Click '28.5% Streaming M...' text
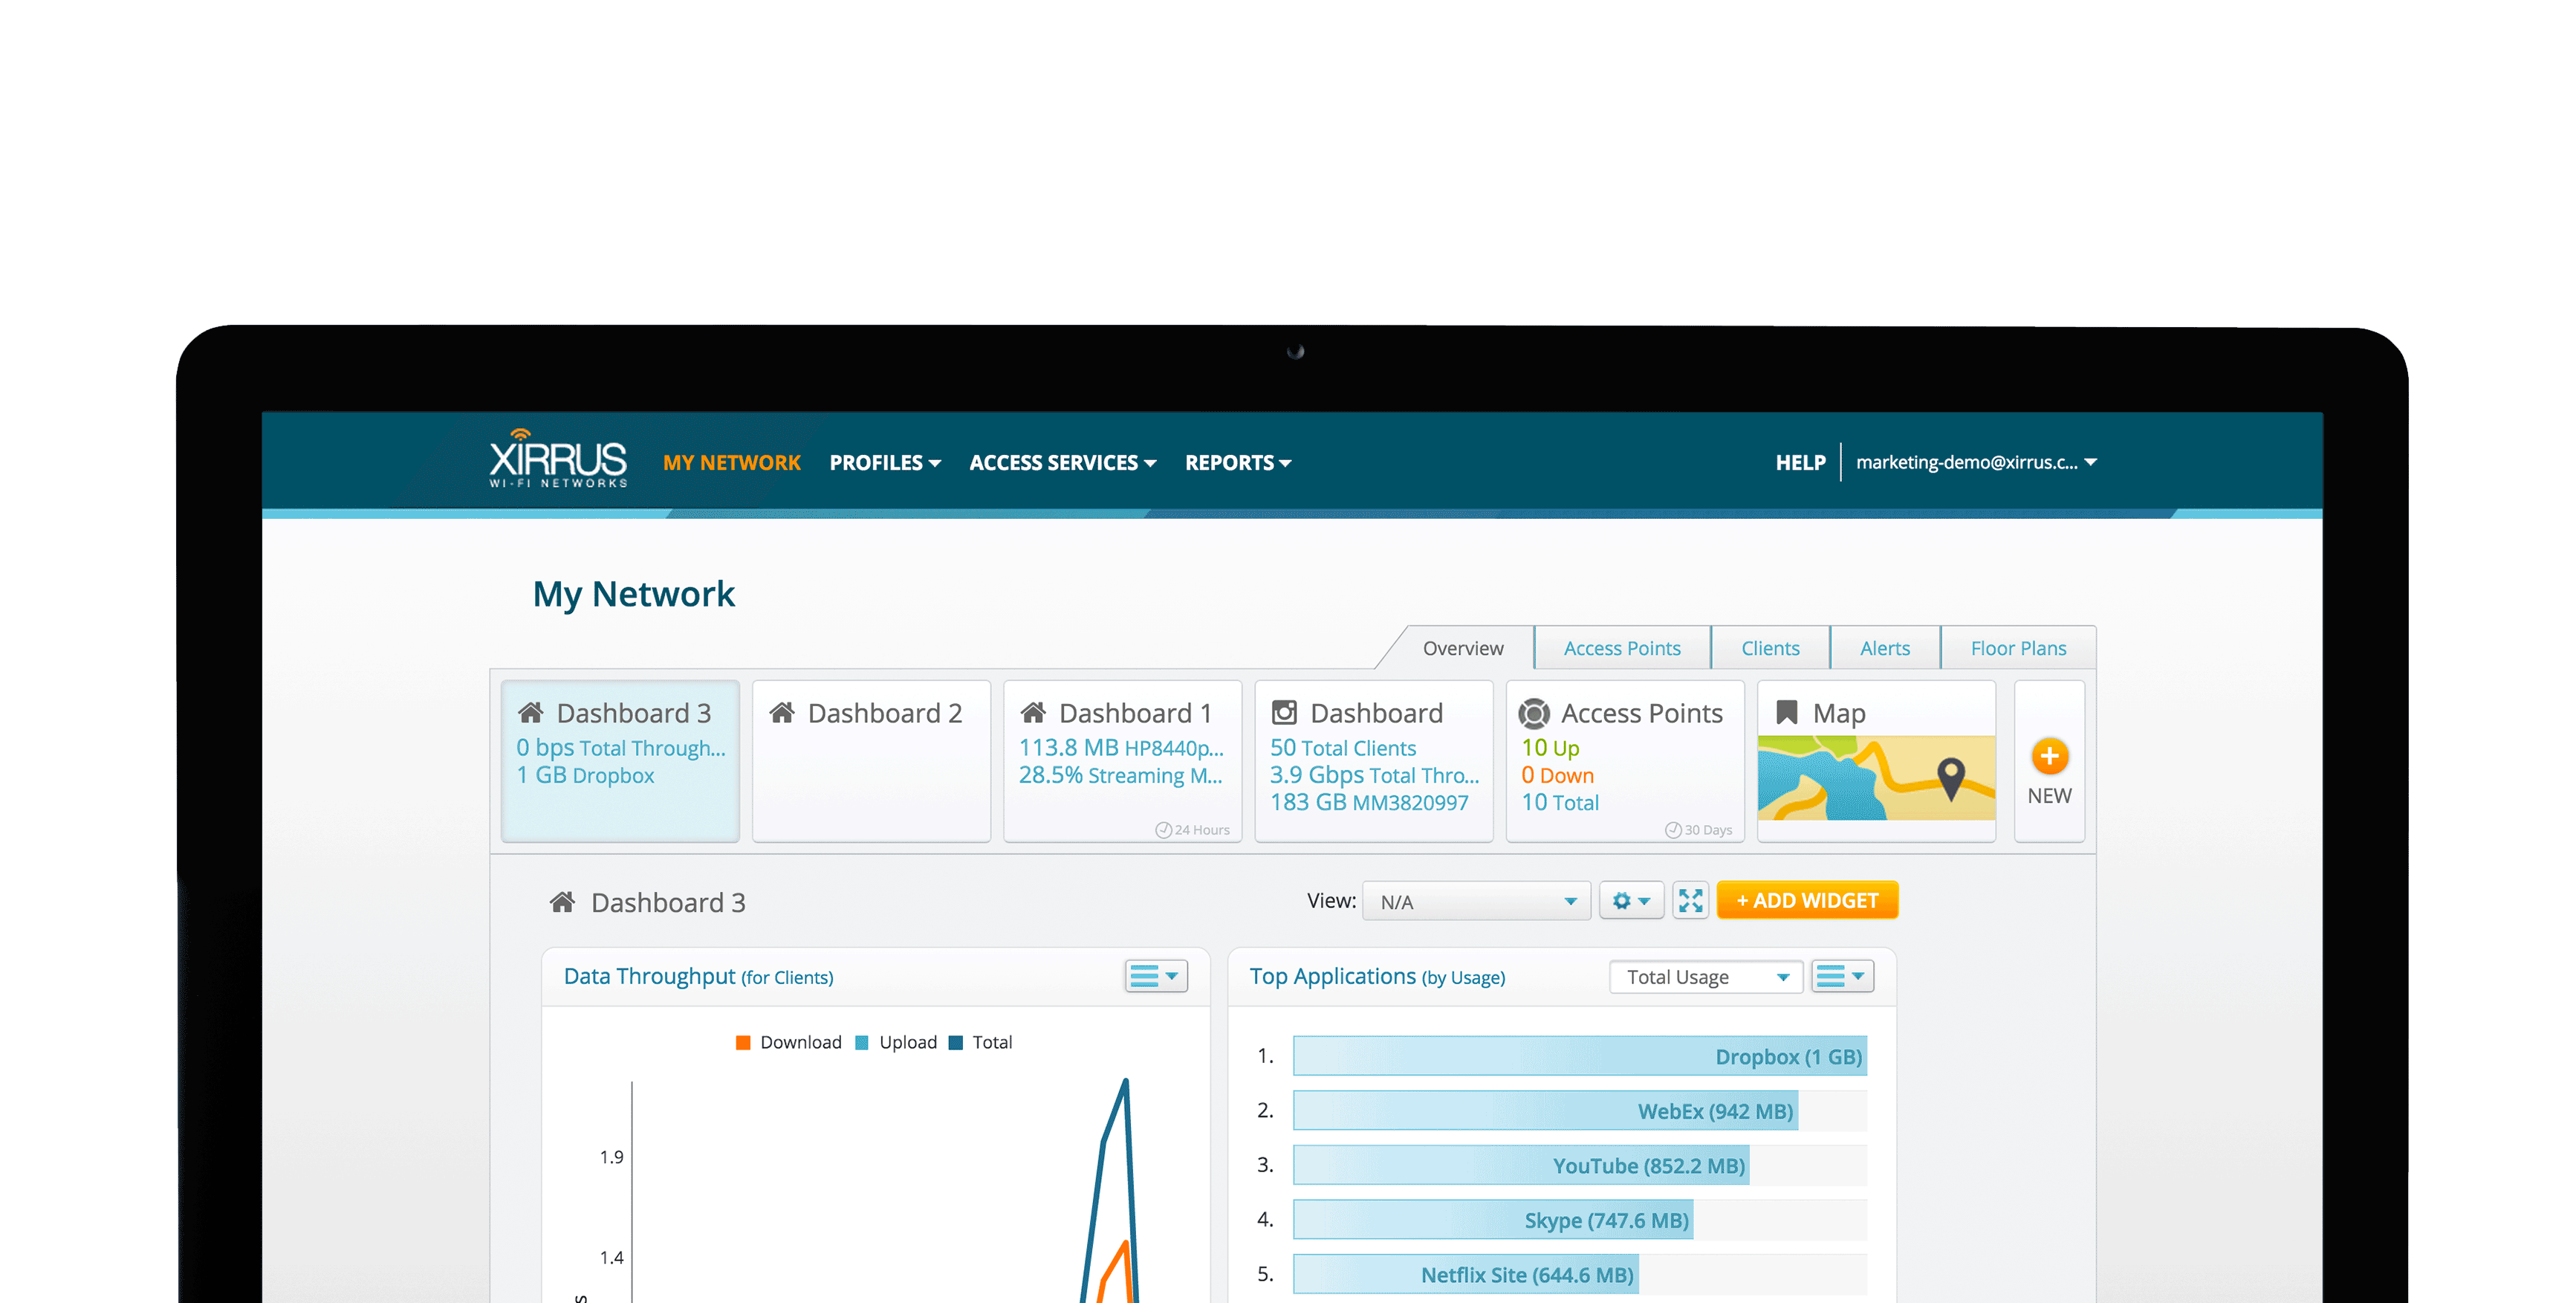Viewport: 2576px width, 1303px height. coord(1120,775)
